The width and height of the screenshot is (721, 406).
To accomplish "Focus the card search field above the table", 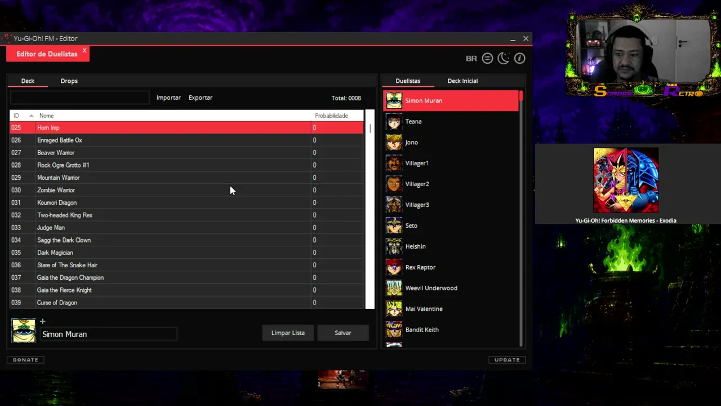I will [80, 98].
